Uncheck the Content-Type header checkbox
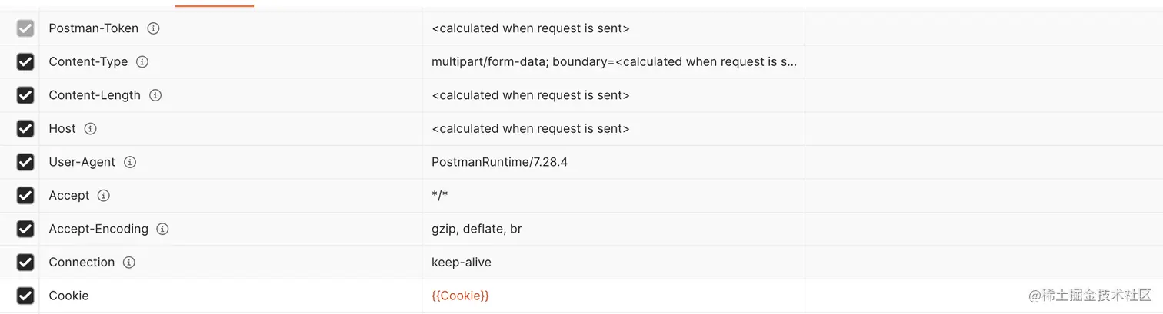 click(25, 62)
